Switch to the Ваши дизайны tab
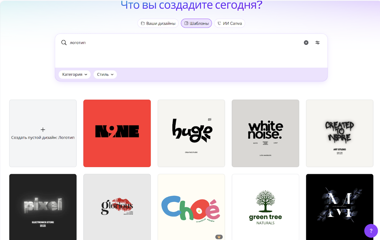Screen dimensions: 380x240 point(158,23)
